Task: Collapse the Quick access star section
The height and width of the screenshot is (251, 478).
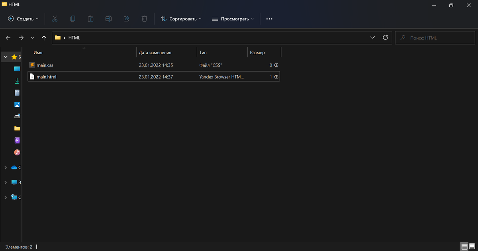Action: click(6, 57)
